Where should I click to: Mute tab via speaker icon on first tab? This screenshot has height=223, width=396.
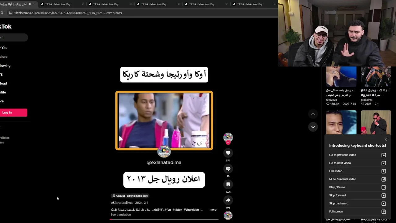[30, 4]
